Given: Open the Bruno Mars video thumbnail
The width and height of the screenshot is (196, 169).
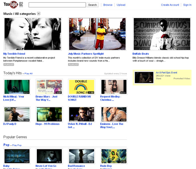Looking at the screenshot, I should [49, 87].
